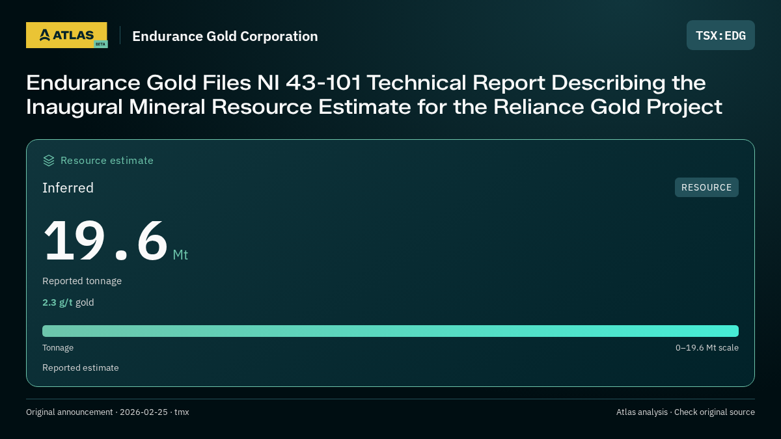Click the TSX:EDG ticker badge
781x439 pixels.
tap(720, 35)
